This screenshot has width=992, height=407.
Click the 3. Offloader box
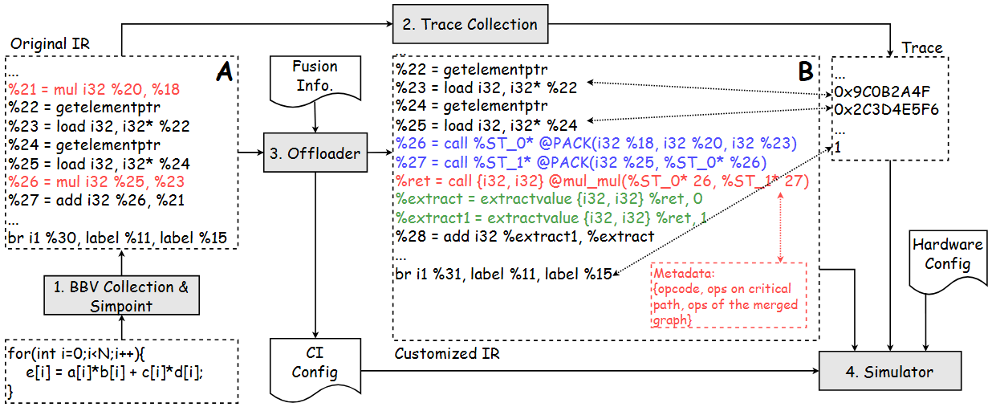(x=314, y=153)
